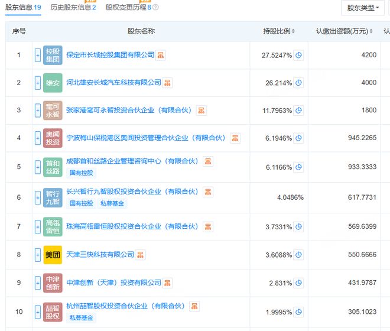Expand row 4 宁波梅山保税港区奥闻投资 plus button
Image resolution: width=390 pixels, height=331 pixels.
click(x=38, y=138)
